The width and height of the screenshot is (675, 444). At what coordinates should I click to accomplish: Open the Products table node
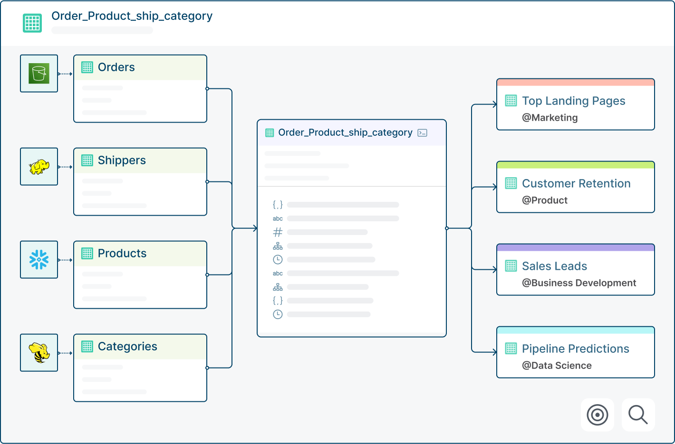coord(140,275)
